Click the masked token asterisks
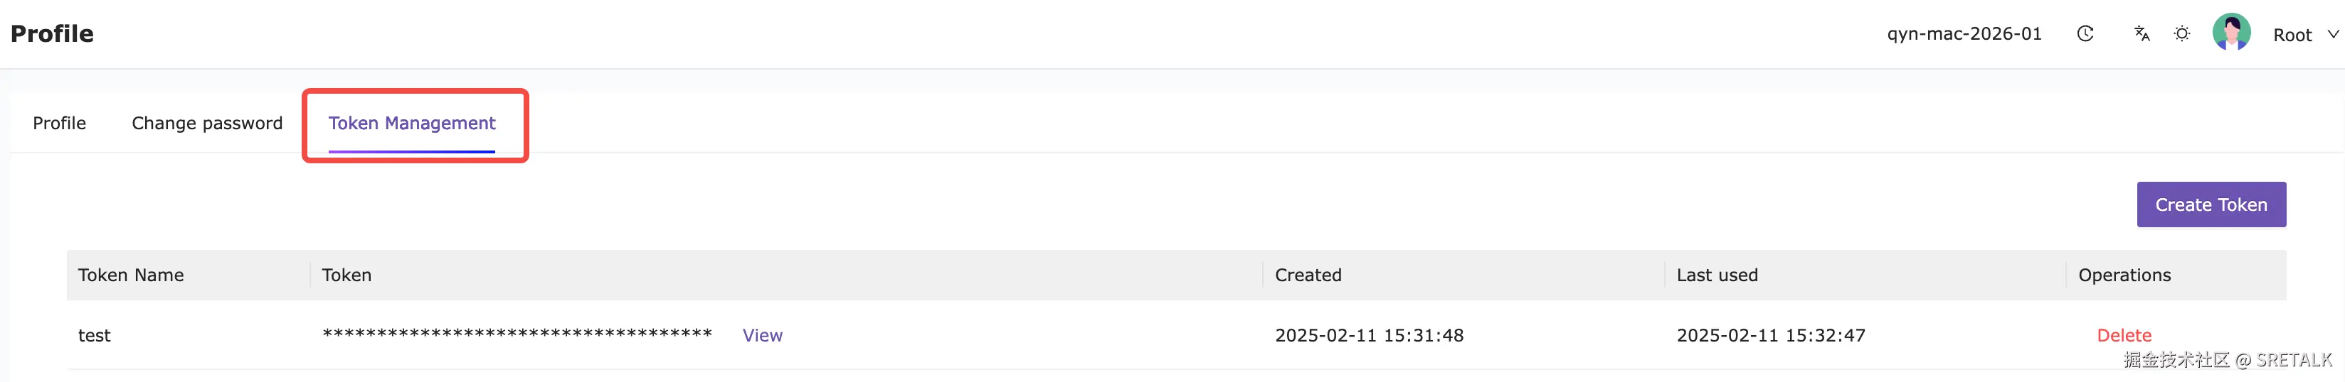 [517, 334]
